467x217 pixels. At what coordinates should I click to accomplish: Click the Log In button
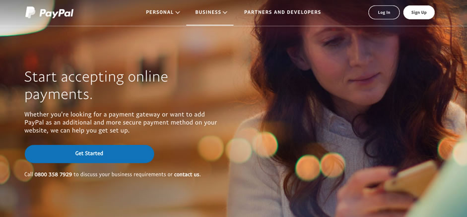coord(384,12)
